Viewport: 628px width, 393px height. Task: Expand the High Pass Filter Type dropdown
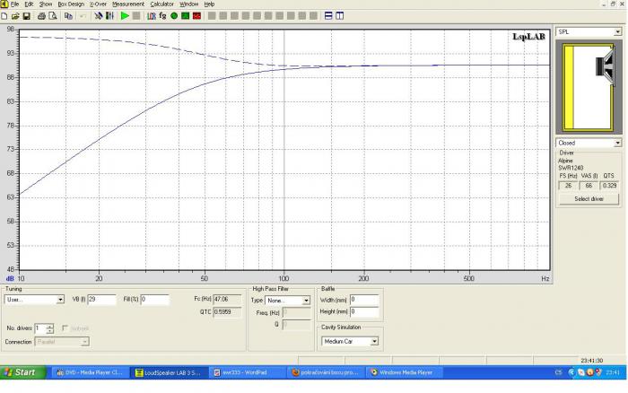287,300
